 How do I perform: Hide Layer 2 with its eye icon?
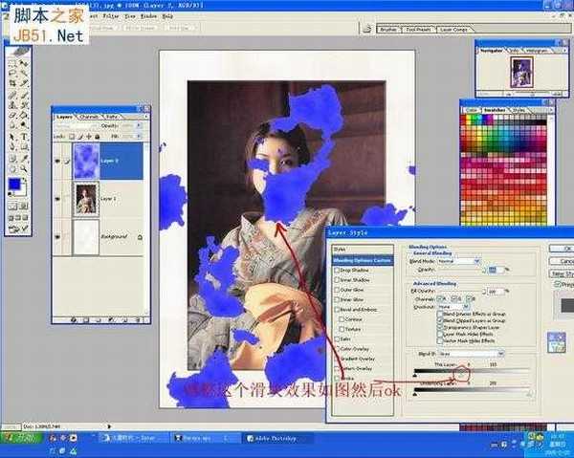pyautogui.click(x=58, y=161)
